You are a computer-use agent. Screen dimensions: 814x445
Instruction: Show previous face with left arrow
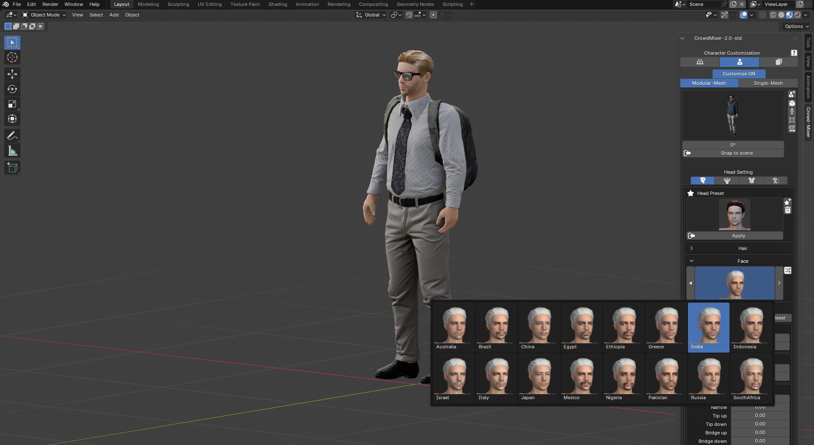pos(690,283)
